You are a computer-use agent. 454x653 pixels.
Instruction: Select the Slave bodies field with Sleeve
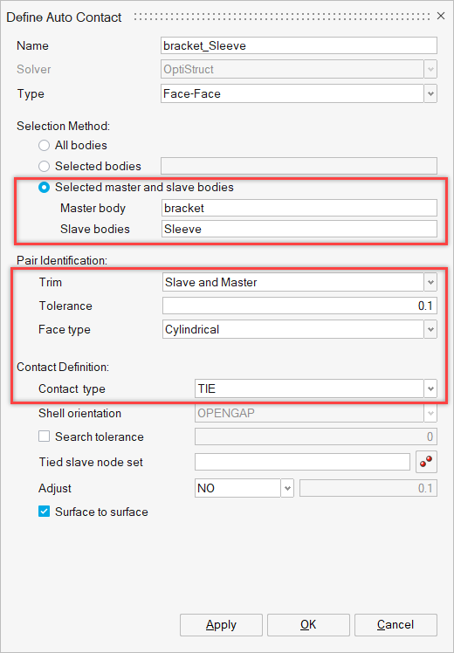pos(299,229)
